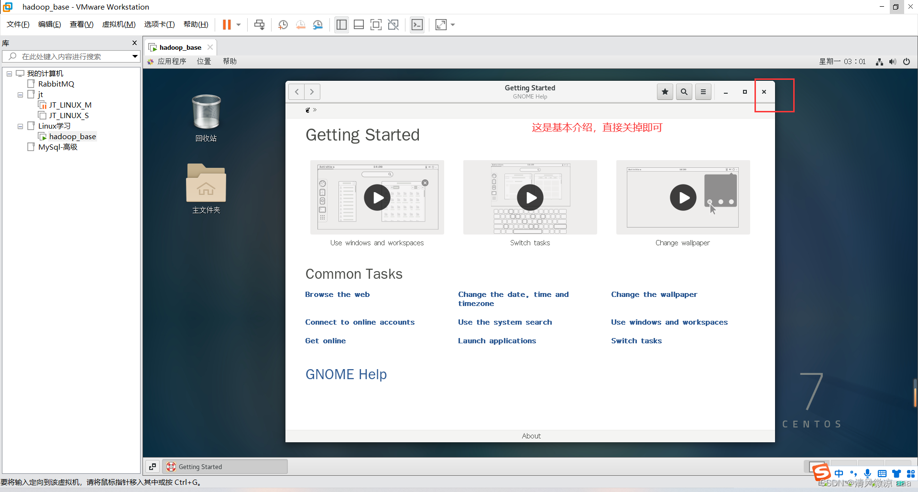Open the Get online link
This screenshot has height=492, width=918.
(326, 341)
